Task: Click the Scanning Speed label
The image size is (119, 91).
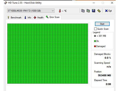Action: pos(102,63)
